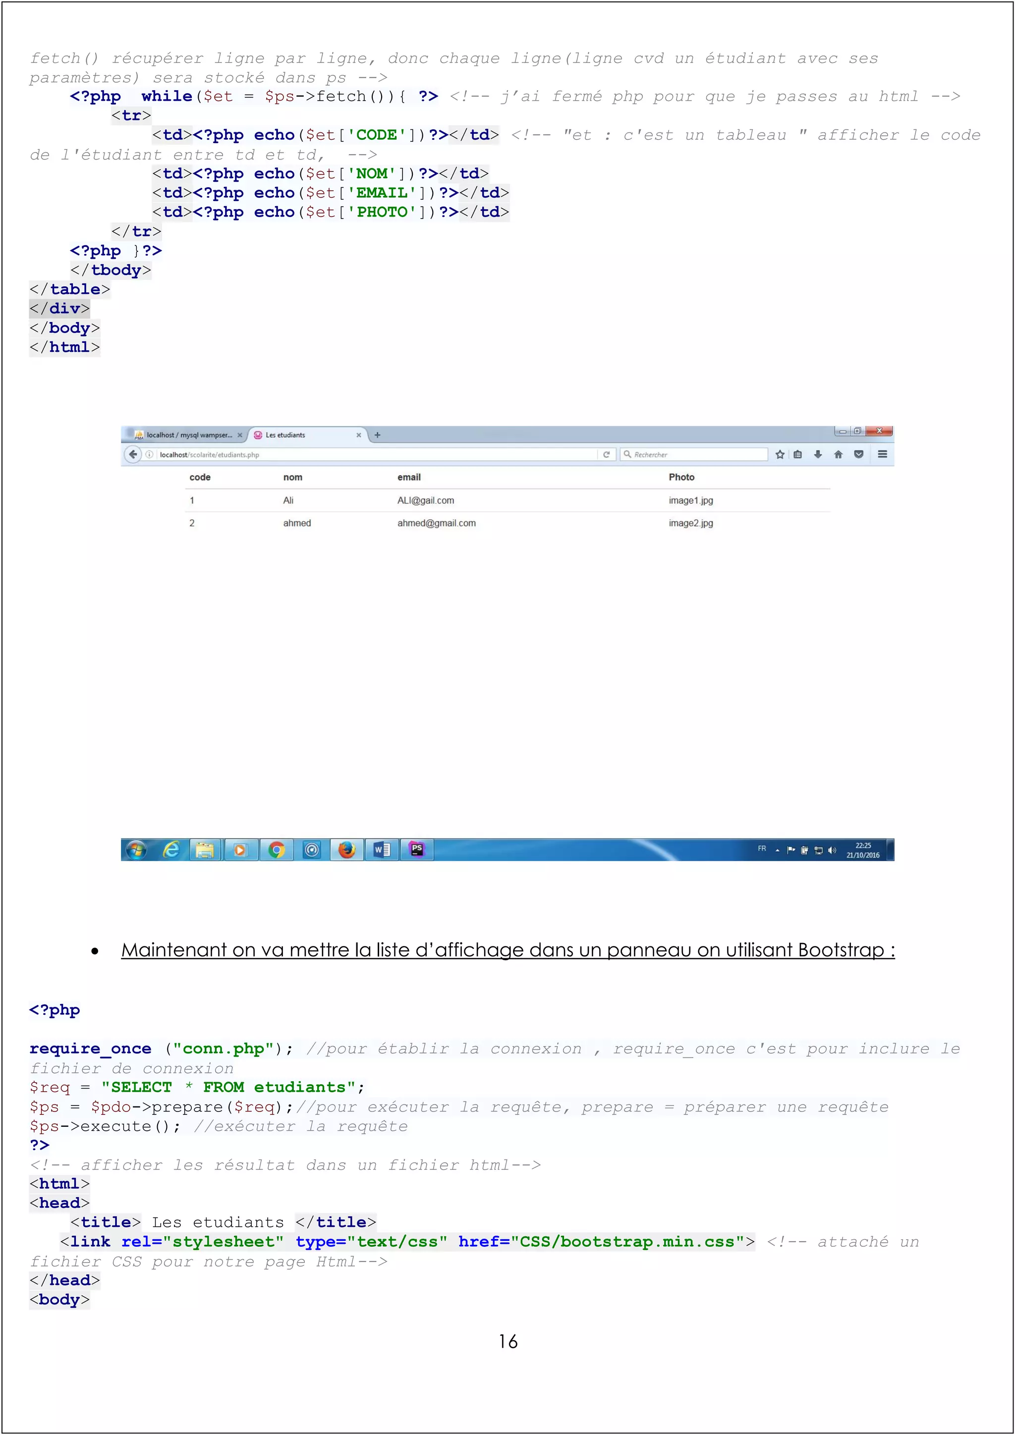This screenshot has height=1435, width=1015.
Task: Click the code line echoing $et['EMAIL']
Action: (331, 193)
